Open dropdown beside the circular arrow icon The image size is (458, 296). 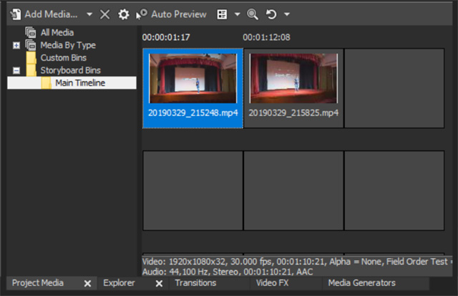click(x=287, y=14)
